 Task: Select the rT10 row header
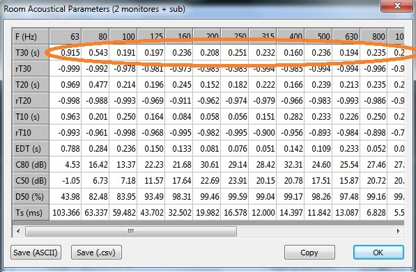pos(31,132)
